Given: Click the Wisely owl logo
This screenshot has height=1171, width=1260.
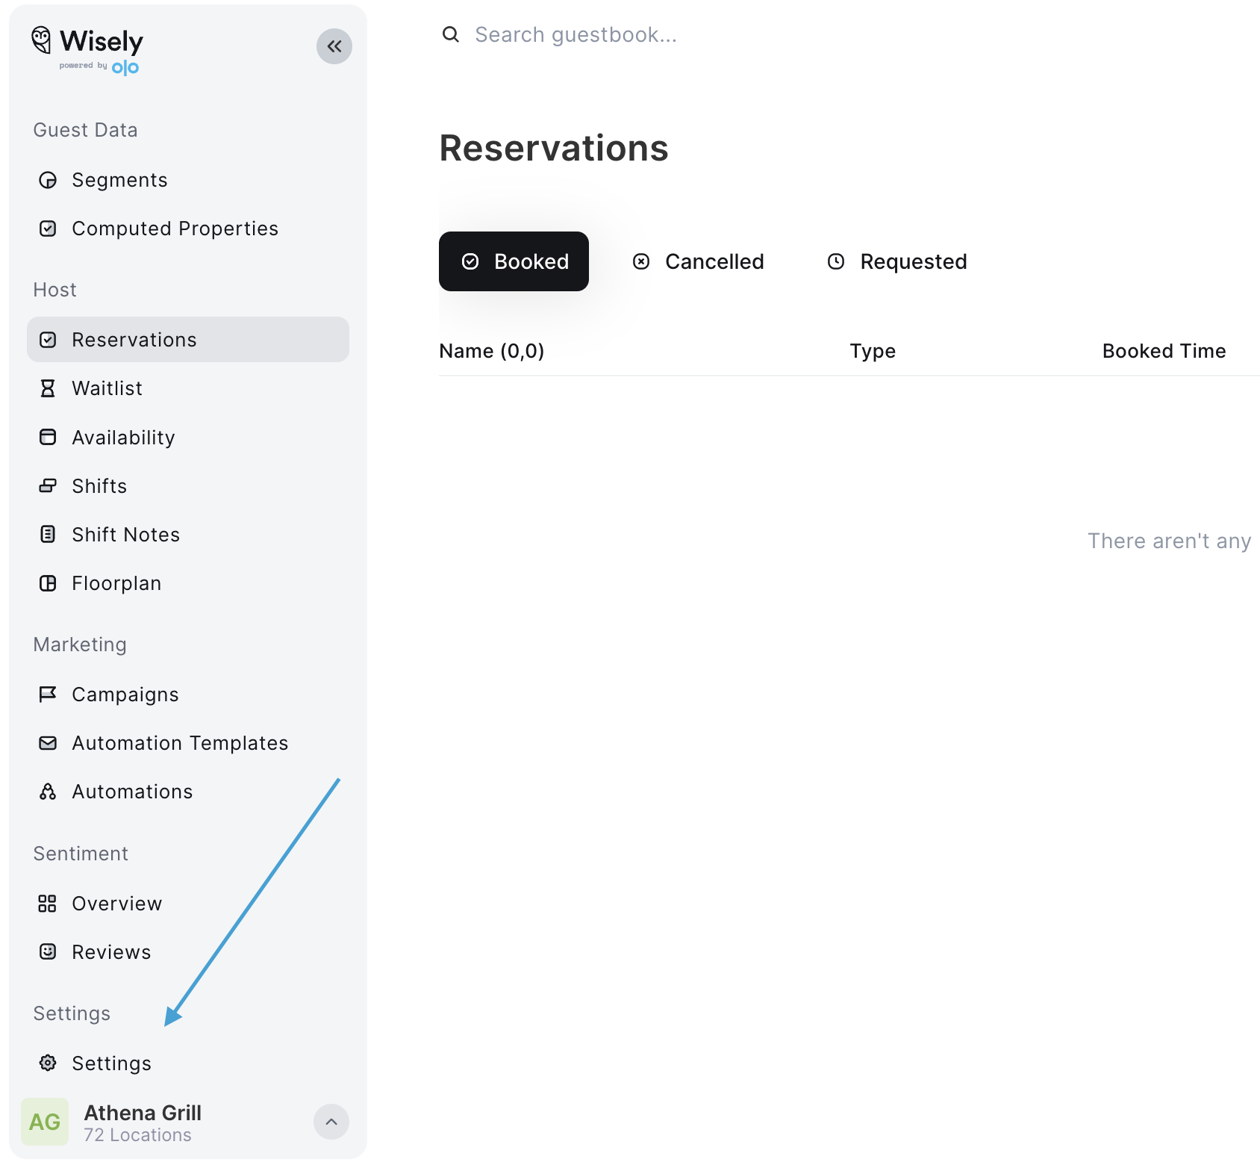Looking at the screenshot, I should click(42, 40).
